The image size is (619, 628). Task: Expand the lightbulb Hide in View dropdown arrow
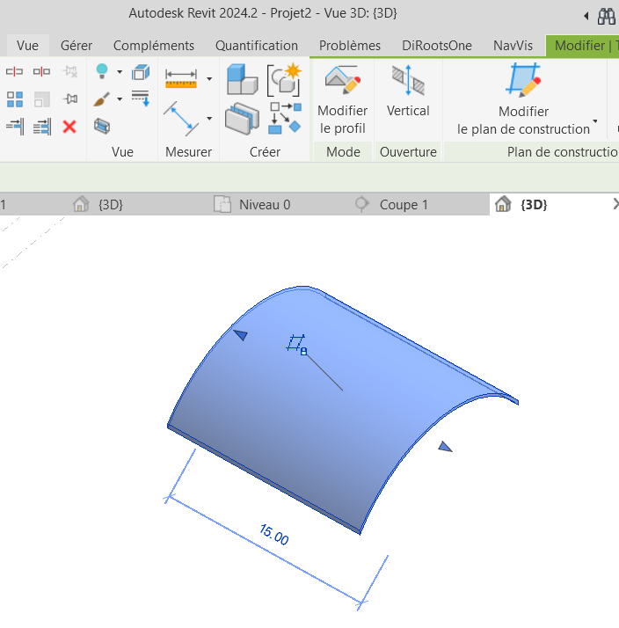[x=117, y=72]
